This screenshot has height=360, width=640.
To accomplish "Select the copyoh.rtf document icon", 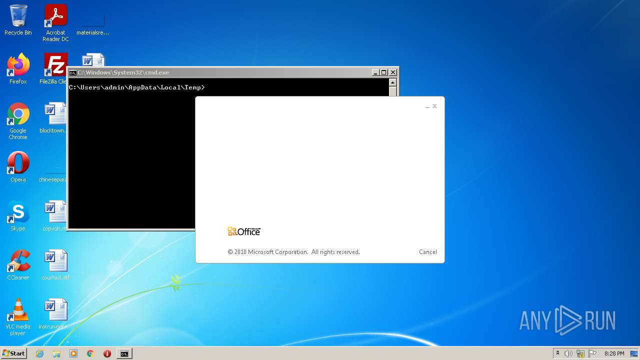I will pyautogui.click(x=54, y=216).
